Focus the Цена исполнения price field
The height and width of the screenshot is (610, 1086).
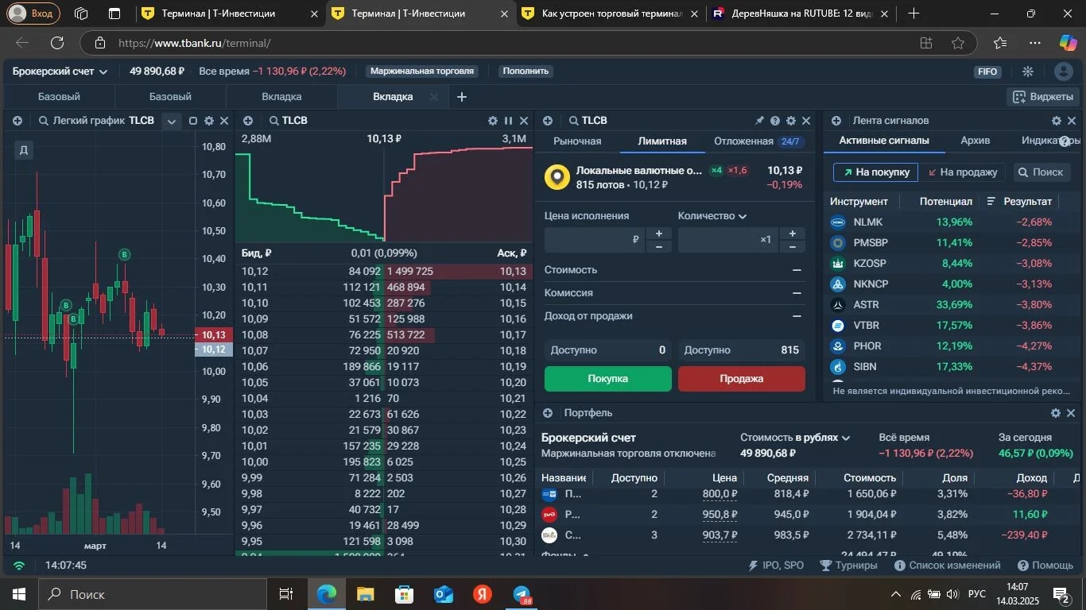pyautogui.click(x=595, y=240)
